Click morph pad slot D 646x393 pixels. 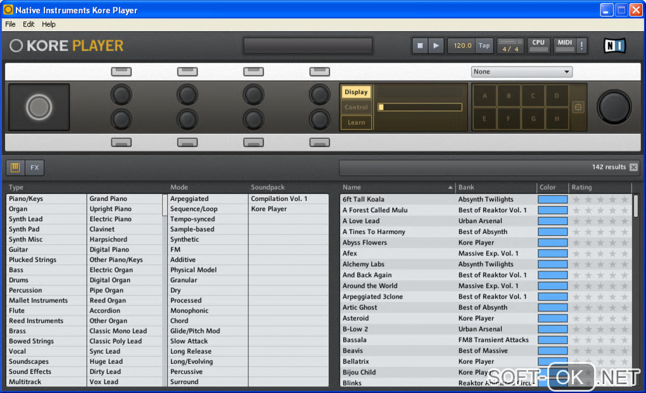[x=557, y=96]
